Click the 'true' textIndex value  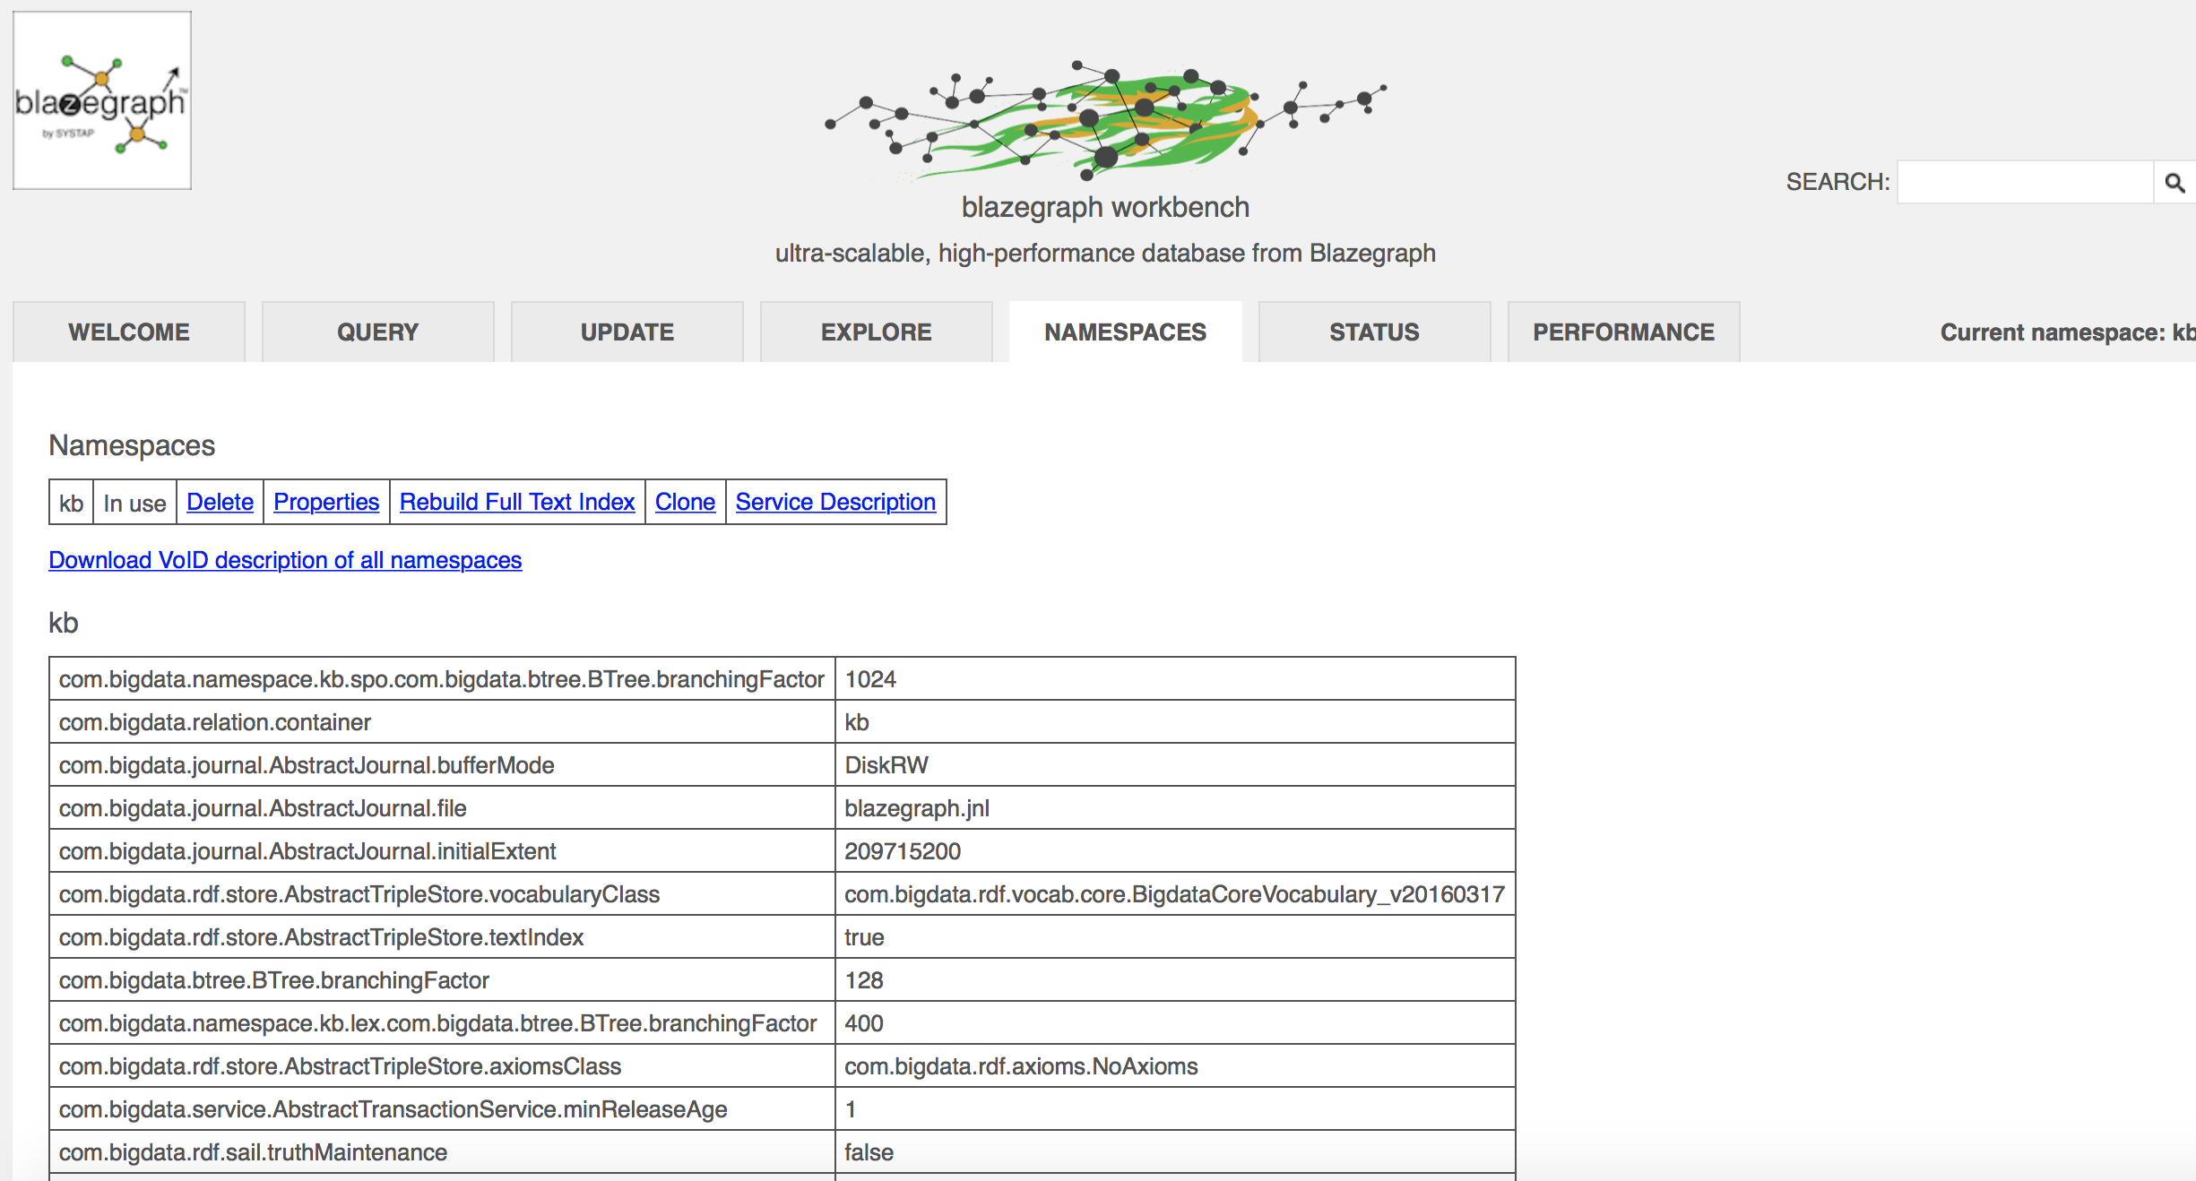pyautogui.click(x=1175, y=937)
